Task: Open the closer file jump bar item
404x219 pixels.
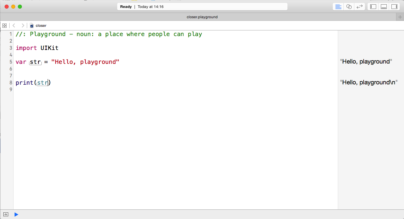Action: coord(38,25)
